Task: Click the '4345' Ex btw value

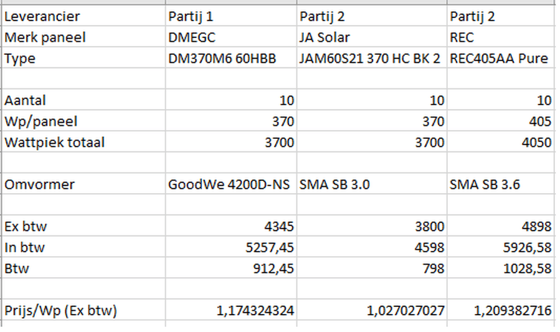Action: pyautogui.click(x=231, y=226)
